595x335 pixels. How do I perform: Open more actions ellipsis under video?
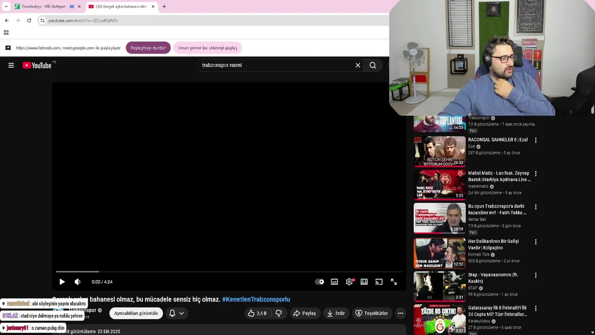pyautogui.click(x=401, y=313)
